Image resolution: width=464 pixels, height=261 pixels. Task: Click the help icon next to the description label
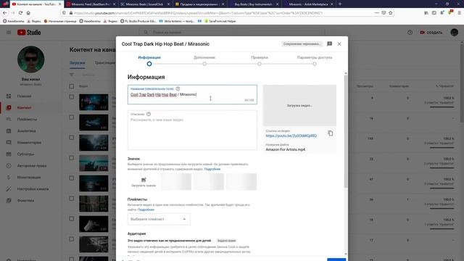coord(149,114)
